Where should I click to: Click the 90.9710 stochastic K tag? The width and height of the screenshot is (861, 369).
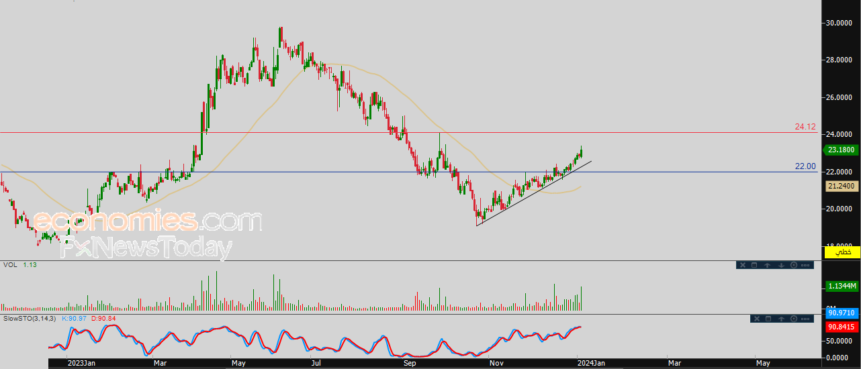pyautogui.click(x=842, y=313)
